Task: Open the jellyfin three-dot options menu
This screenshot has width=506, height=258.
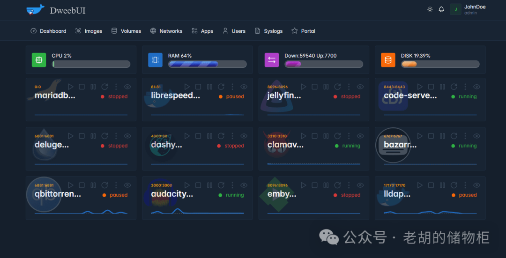Action: pos(349,87)
